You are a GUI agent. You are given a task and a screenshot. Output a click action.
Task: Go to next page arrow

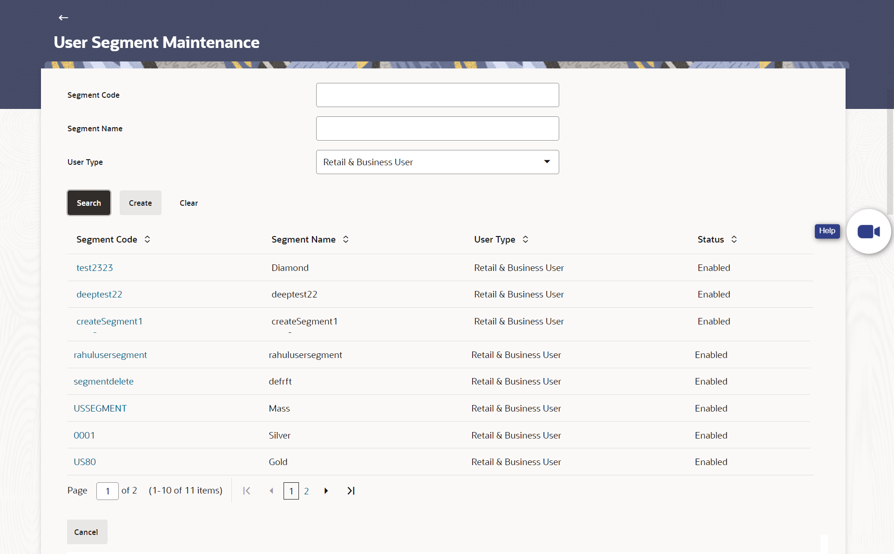click(326, 491)
